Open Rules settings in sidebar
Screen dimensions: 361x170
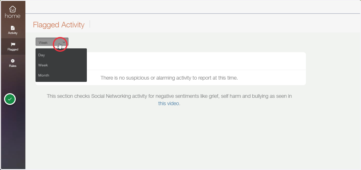[13, 63]
